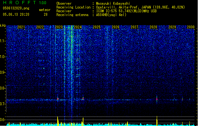Image resolution: width=198 pixels, height=126 pixels.
Task: Click the HROFFT 1.0.0 title text
Action: pyautogui.click(x=25, y=3)
